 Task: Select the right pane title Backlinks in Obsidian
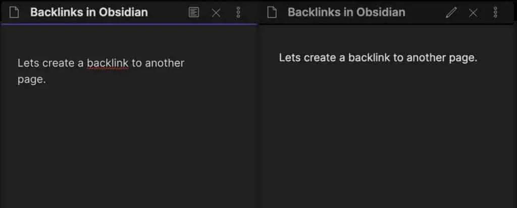[346, 13]
